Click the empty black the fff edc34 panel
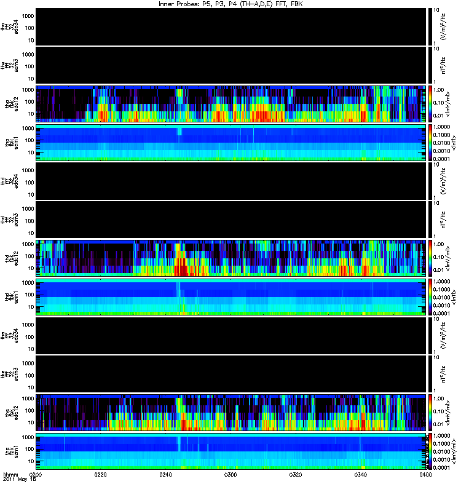This screenshot has width=461, height=492. coord(231,335)
